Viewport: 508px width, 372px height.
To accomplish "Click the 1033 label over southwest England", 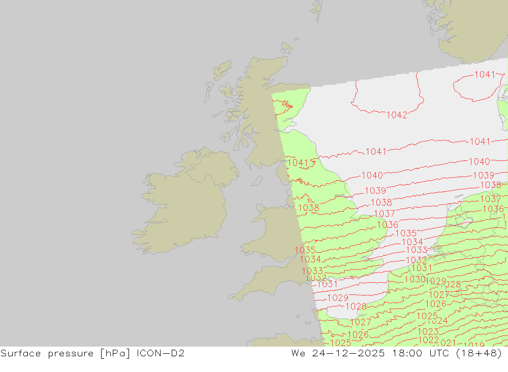I will pyautogui.click(x=312, y=271).
